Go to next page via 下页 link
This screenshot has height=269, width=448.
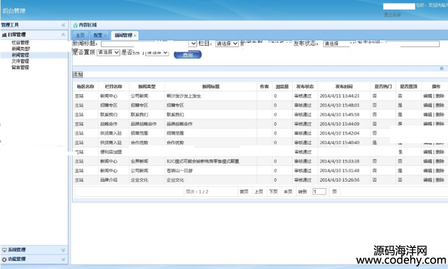click(x=273, y=191)
